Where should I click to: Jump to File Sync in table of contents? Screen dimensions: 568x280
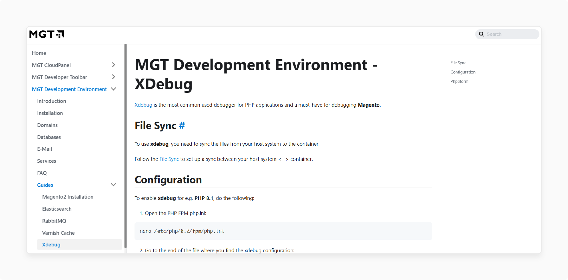click(458, 63)
